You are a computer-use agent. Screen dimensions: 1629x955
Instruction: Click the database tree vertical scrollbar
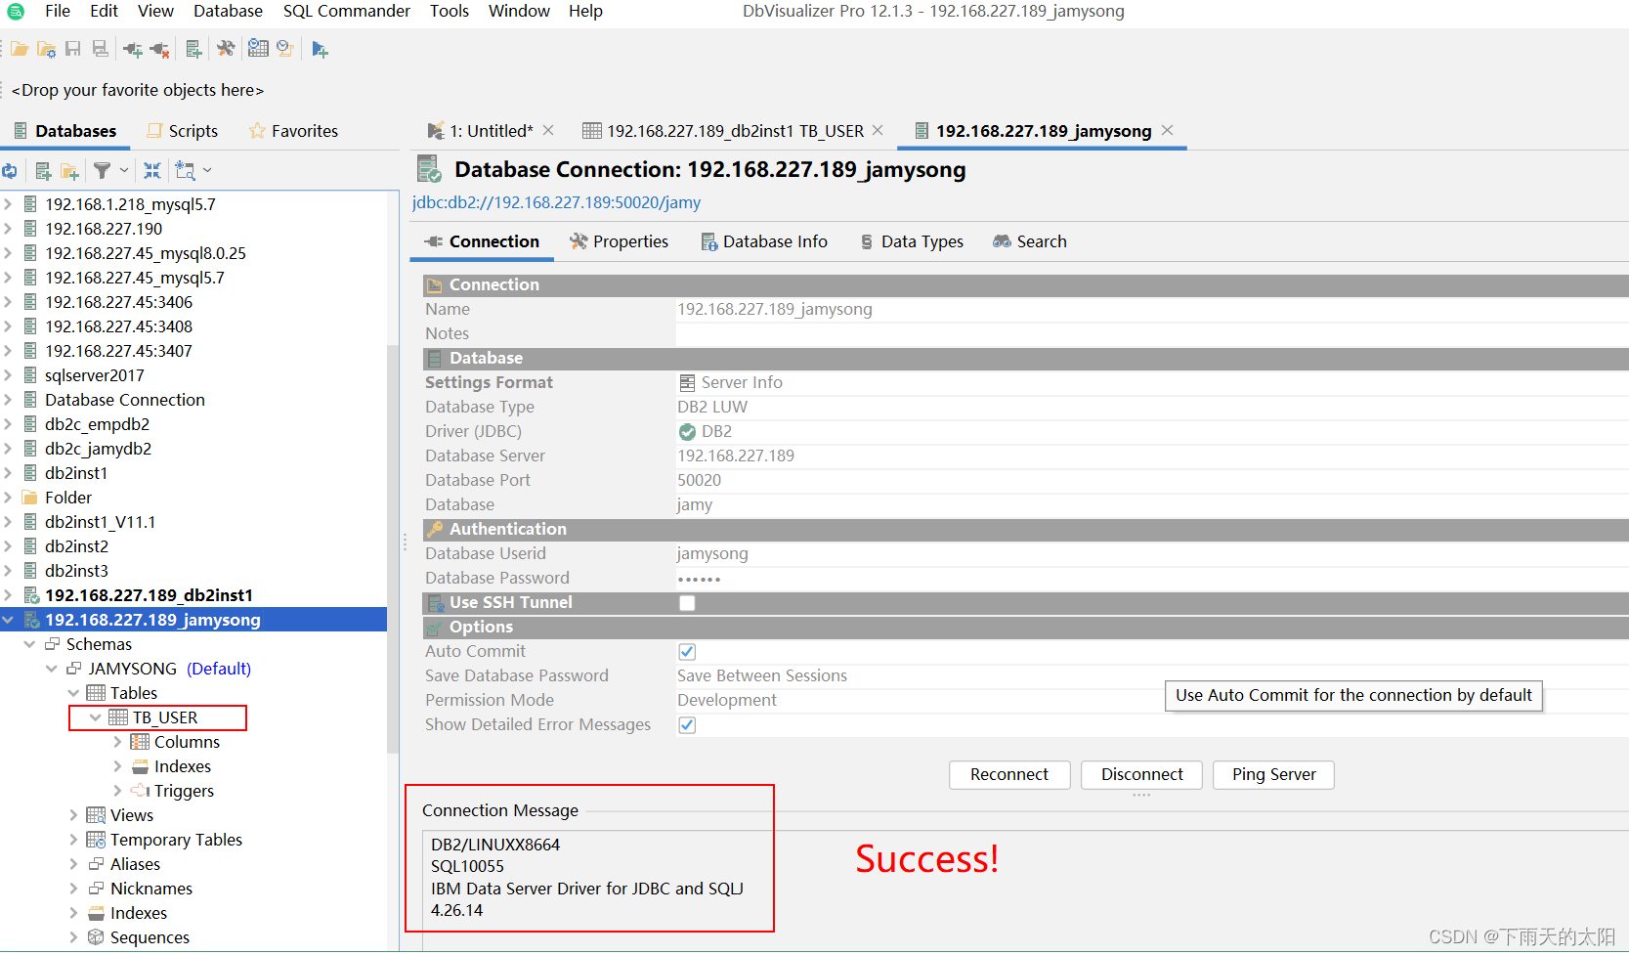393,547
